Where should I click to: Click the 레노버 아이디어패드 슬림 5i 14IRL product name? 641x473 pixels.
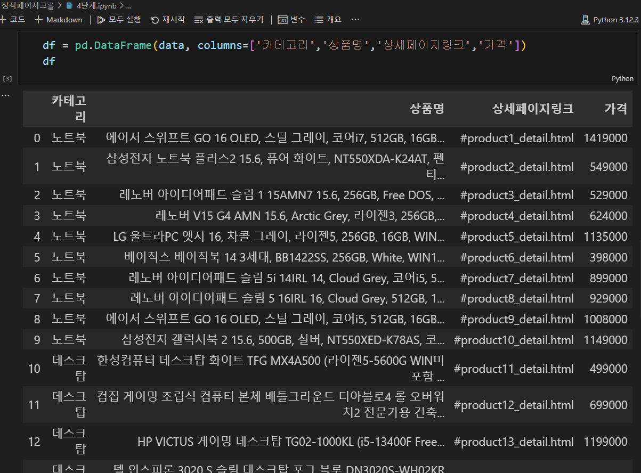287,278
